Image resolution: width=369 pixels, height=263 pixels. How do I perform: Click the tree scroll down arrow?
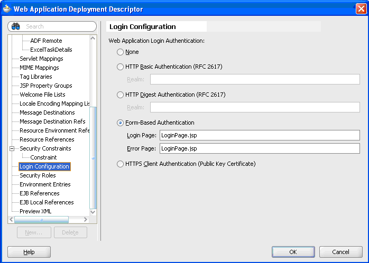click(93, 212)
